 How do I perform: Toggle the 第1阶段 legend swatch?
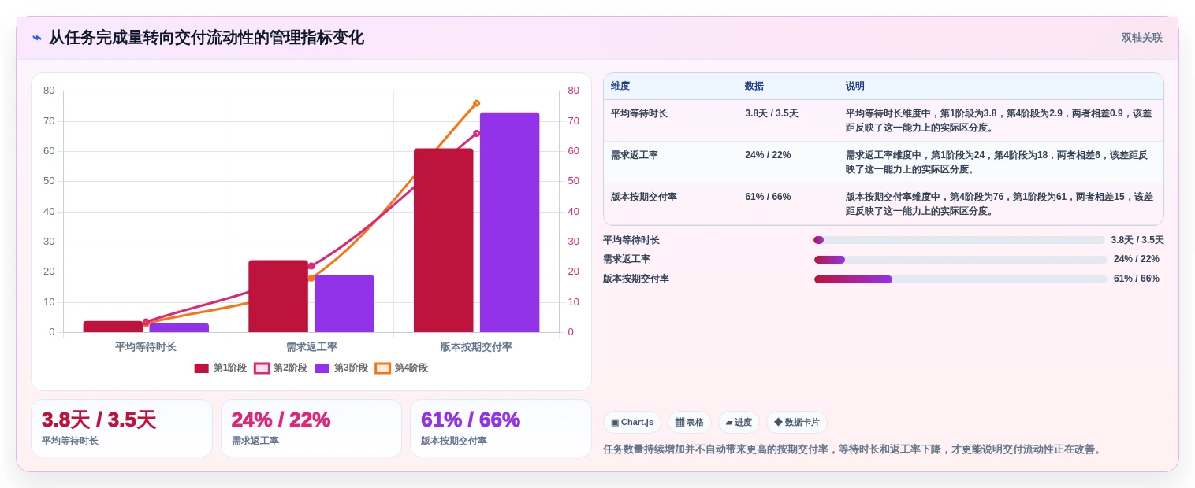pos(202,368)
